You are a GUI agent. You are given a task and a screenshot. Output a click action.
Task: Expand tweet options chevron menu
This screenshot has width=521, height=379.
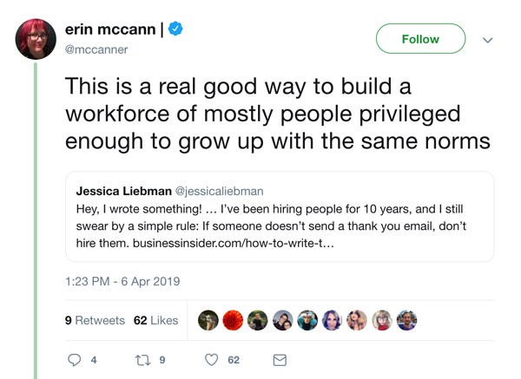point(487,40)
